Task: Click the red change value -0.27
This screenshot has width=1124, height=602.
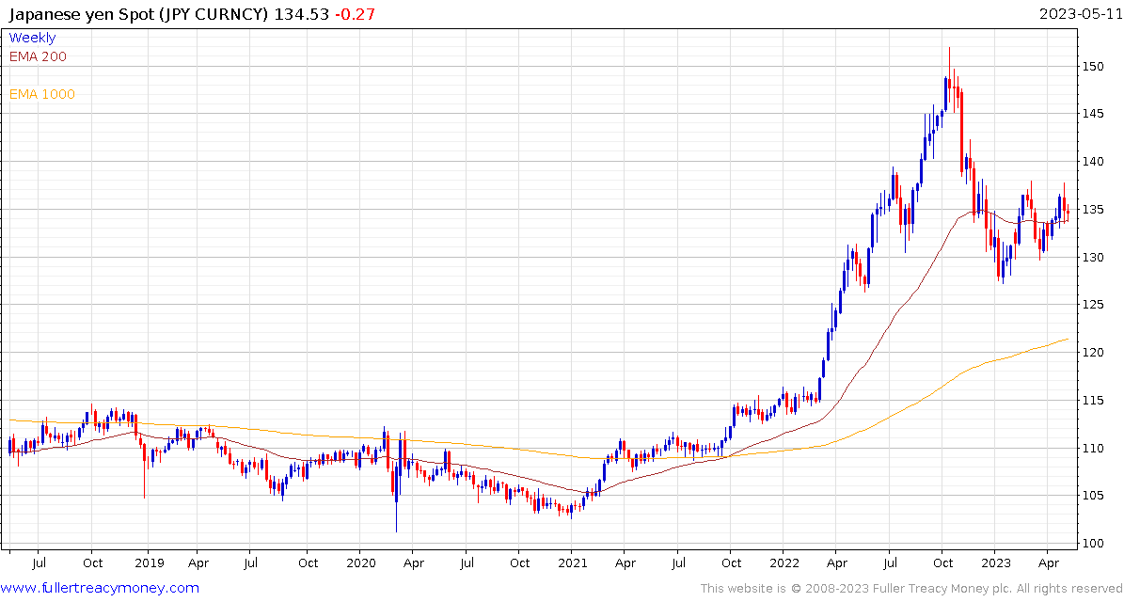Action: [355, 13]
